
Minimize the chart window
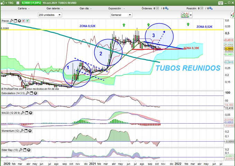point(226,3)
